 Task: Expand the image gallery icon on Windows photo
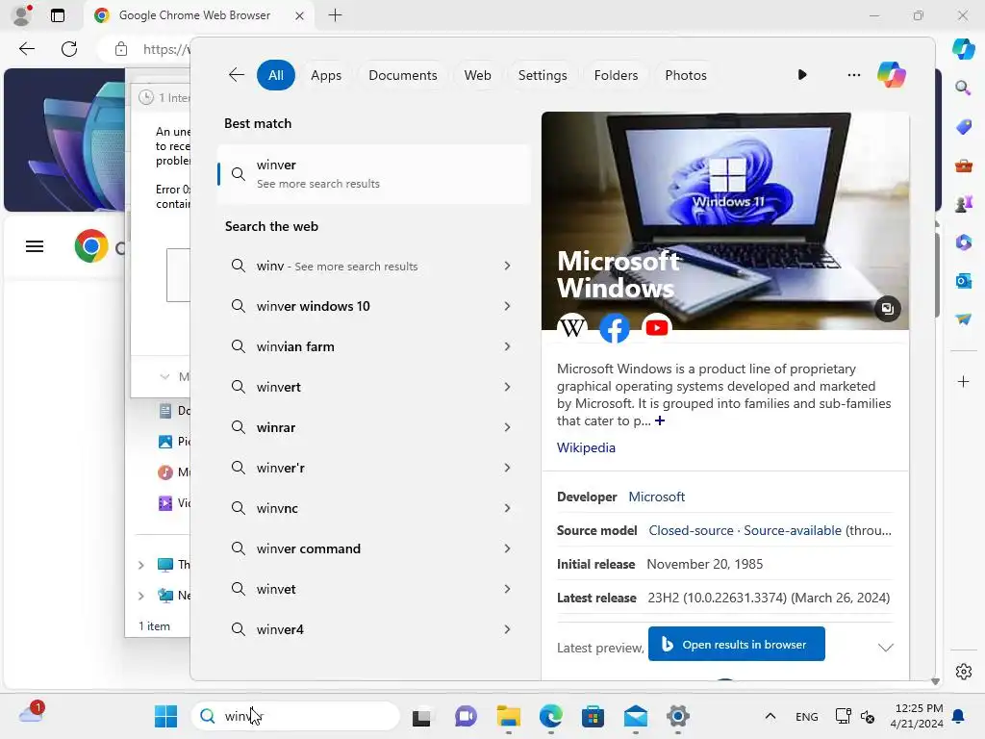pyautogui.click(x=887, y=309)
